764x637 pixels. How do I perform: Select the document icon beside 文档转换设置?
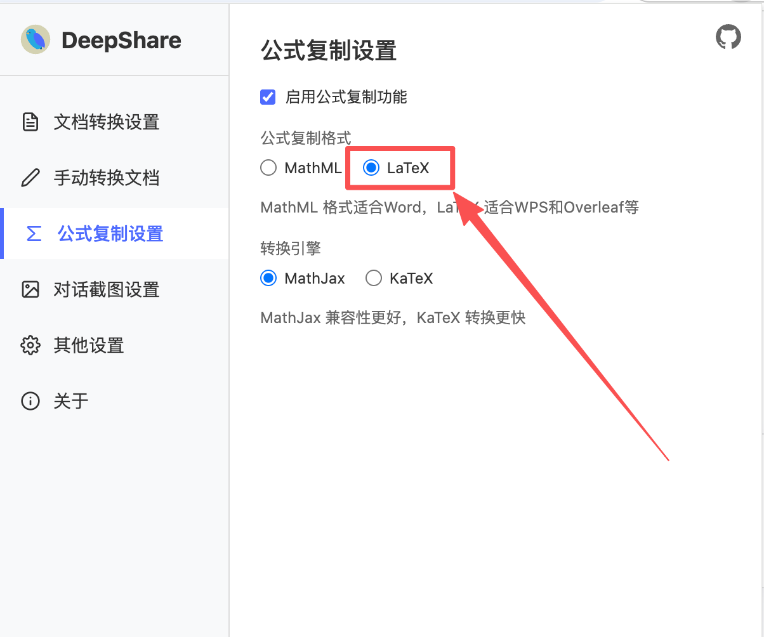[x=30, y=122]
